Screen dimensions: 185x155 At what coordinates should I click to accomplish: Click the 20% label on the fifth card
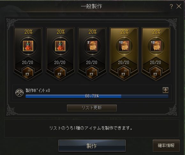pos(156,32)
